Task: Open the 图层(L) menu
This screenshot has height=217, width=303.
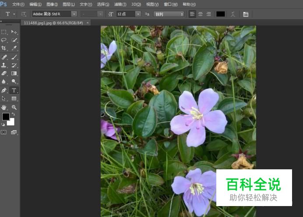Action: [69, 4]
